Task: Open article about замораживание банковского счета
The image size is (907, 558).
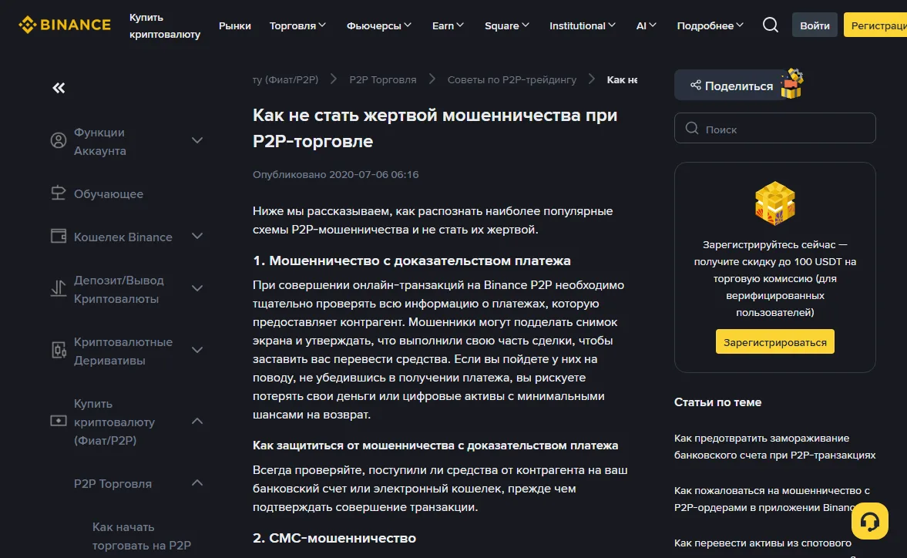Action: click(774, 446)
